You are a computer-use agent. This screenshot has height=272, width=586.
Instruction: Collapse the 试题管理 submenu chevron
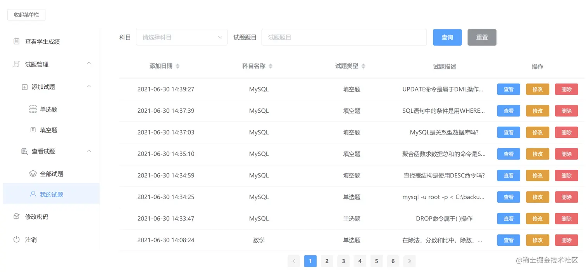click(89, 63)
